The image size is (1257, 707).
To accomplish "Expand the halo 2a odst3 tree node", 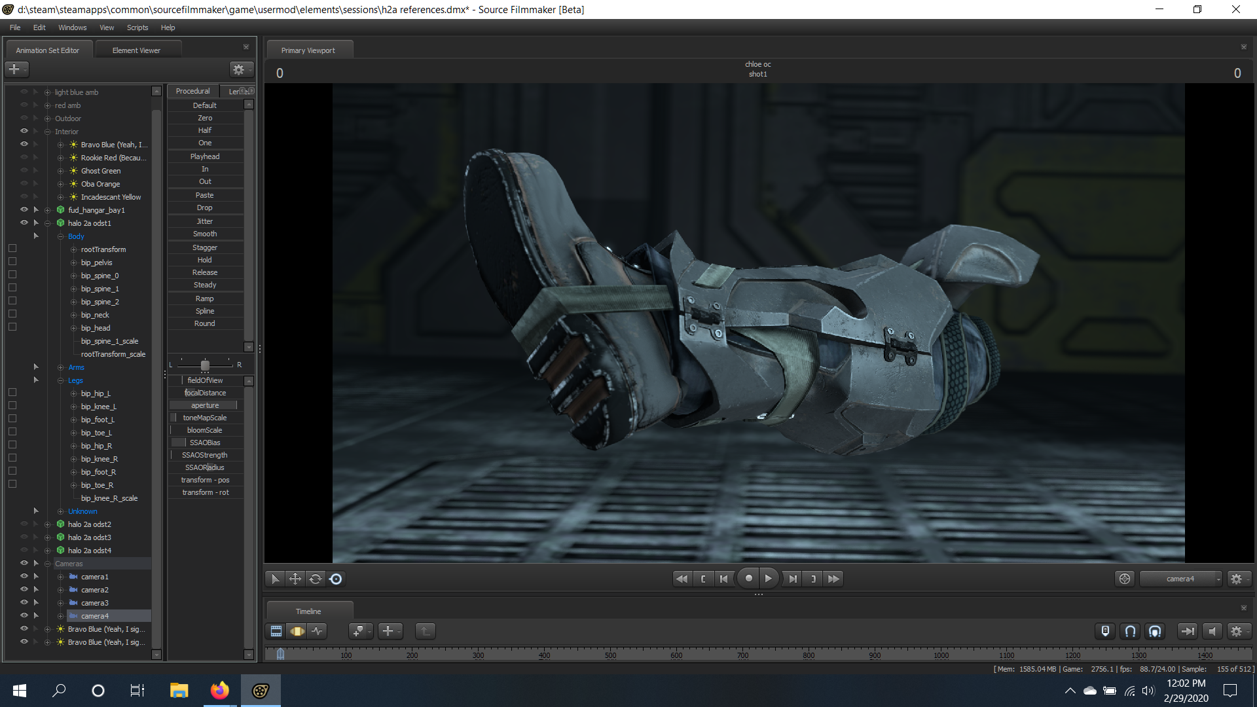I will click(x=47, y=537).
